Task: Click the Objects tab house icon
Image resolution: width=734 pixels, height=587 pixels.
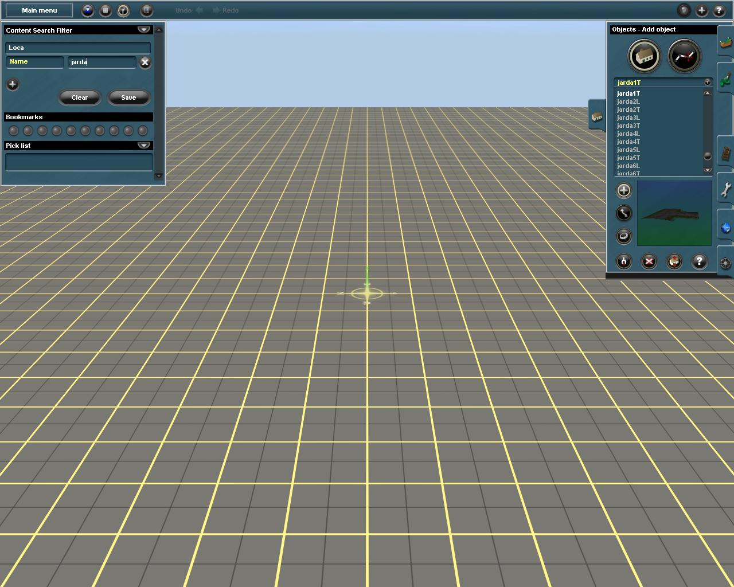Action: (x=597, y=116)
